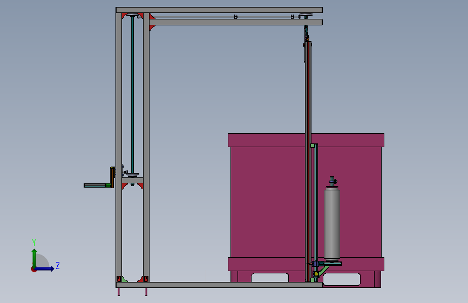Click the green Y axis arrow of triad

pos(35,258)
